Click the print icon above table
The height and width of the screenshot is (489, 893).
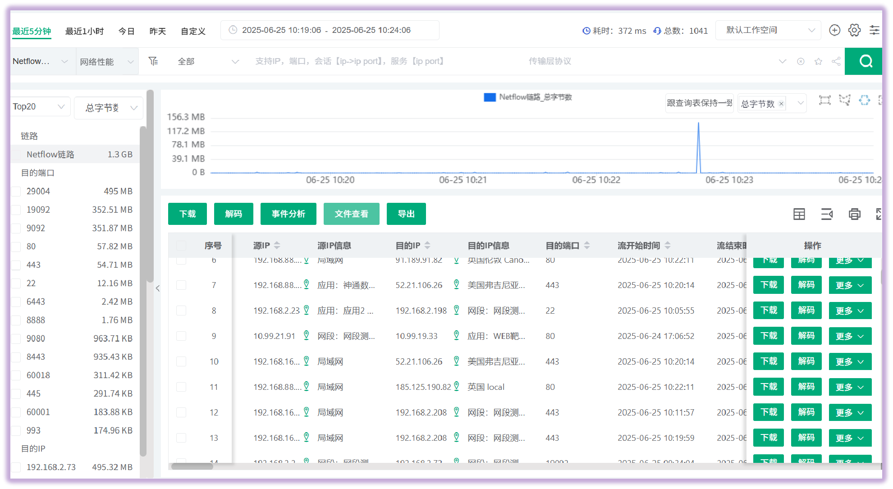854,214
